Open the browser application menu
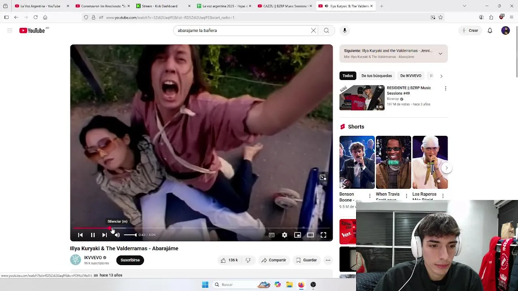 (512, 17)
